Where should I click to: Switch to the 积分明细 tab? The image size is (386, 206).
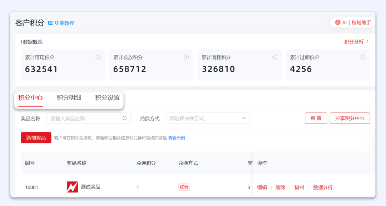[x=69, y=98]
